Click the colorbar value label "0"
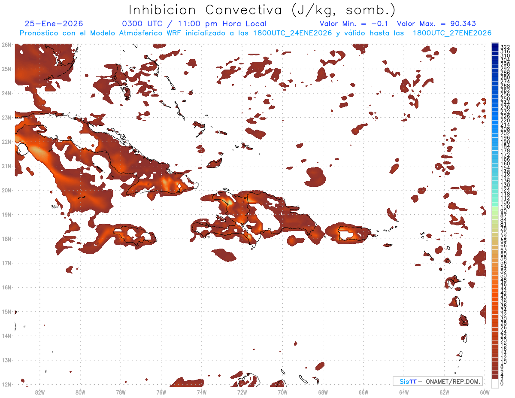This screenshot has width=515, height=398. 502,383
